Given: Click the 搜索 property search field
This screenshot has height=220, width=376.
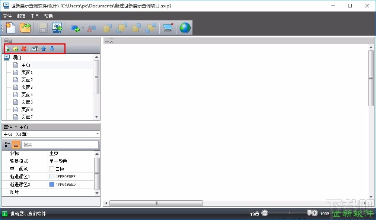Looking at the screenshot, I should point(60,145).
